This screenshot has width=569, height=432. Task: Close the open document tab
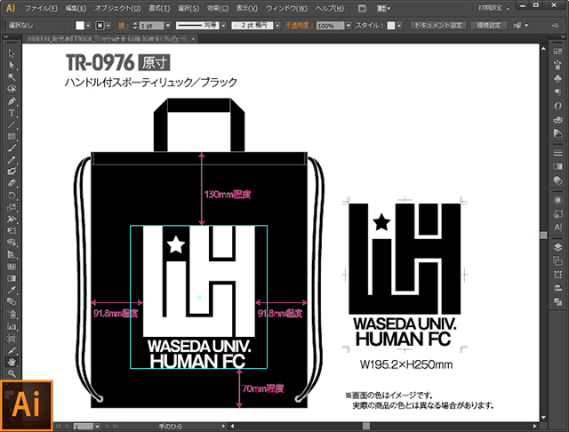pyautogui.click(x=194, y=38)
